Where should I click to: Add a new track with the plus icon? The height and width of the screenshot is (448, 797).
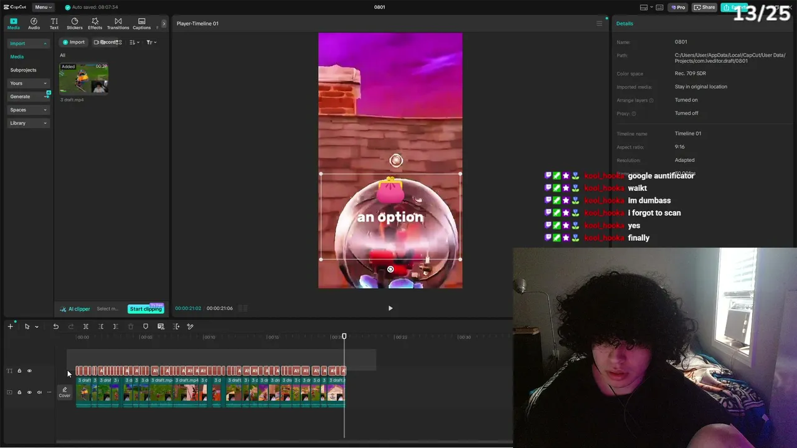click(x=10, y=327)
